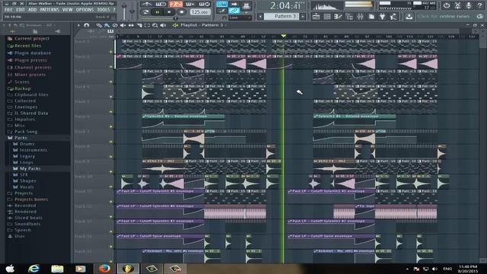Open the Mixer window icon
The image size is (487, 274).
coord(360,17)
